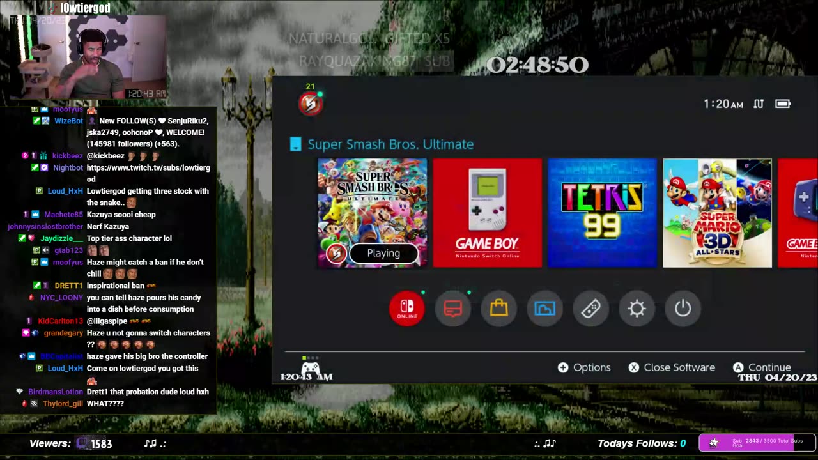Click the stream timer 02:48:50
The image size is (818, 460).
click(537, 65)
